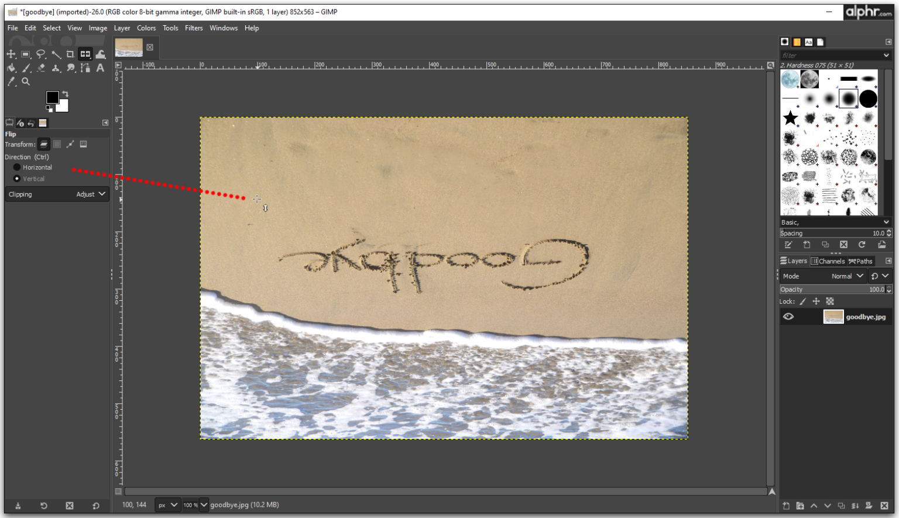Select the Fuzzy Select tool
This screenshot has width=899, height=518.
click(x=56, y=54)
